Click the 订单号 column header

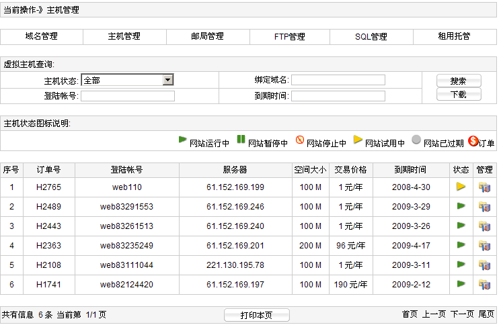tap(48, 170)
